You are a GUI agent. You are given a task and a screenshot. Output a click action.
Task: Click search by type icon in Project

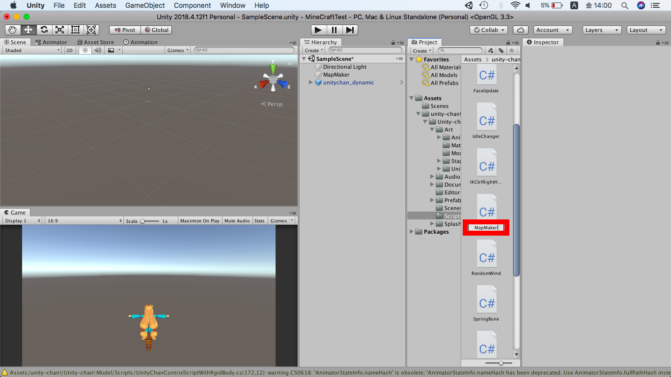490,50
